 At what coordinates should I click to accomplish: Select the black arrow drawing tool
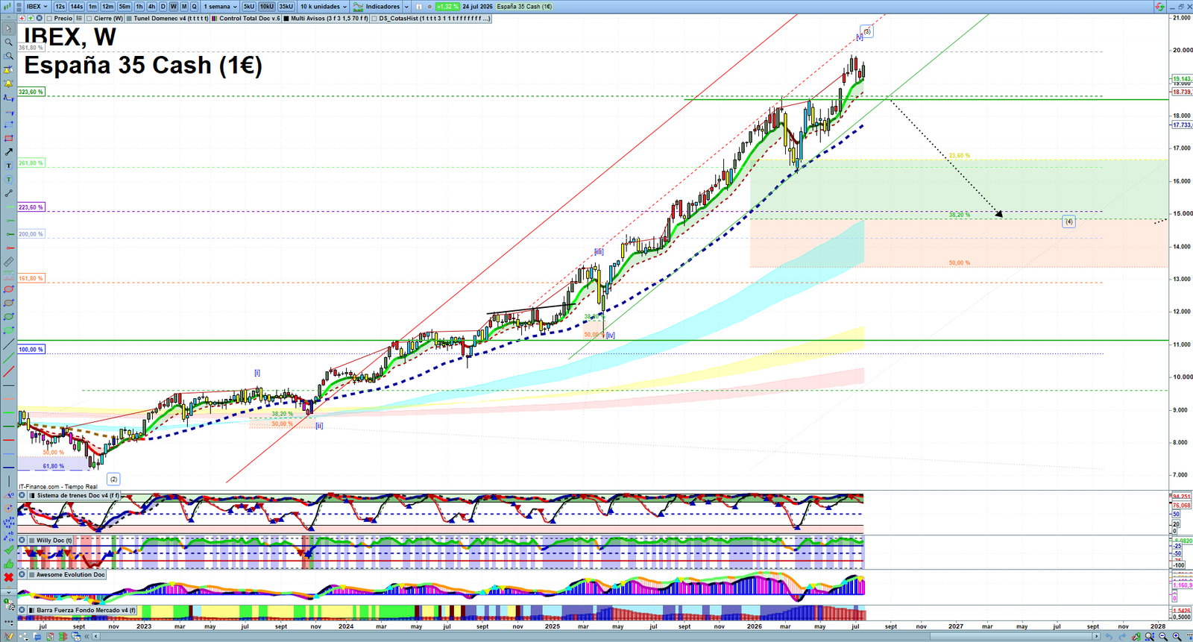pyautogui.click(x=8, y=152)
